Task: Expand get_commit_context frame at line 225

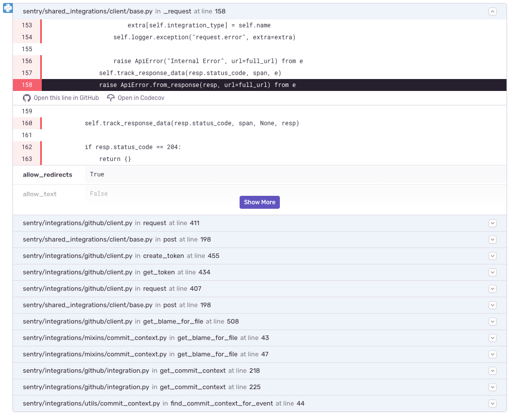Action: [x=493, y=387]
